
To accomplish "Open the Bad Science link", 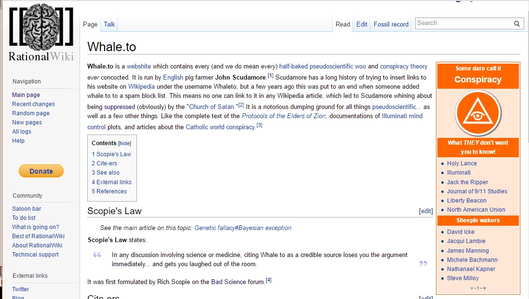I will 229,282.
